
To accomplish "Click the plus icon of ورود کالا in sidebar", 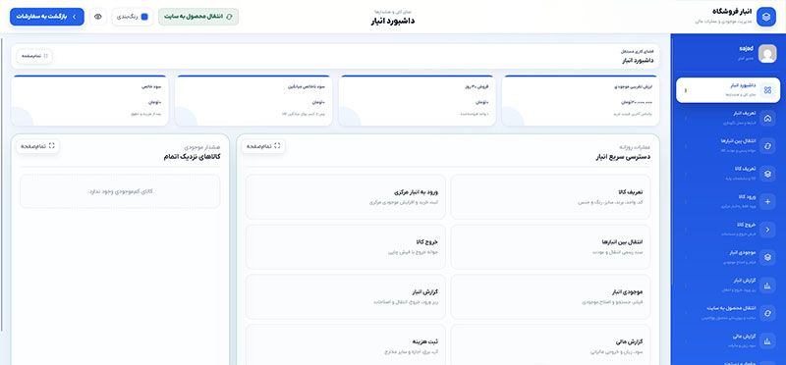I will 767,202.
